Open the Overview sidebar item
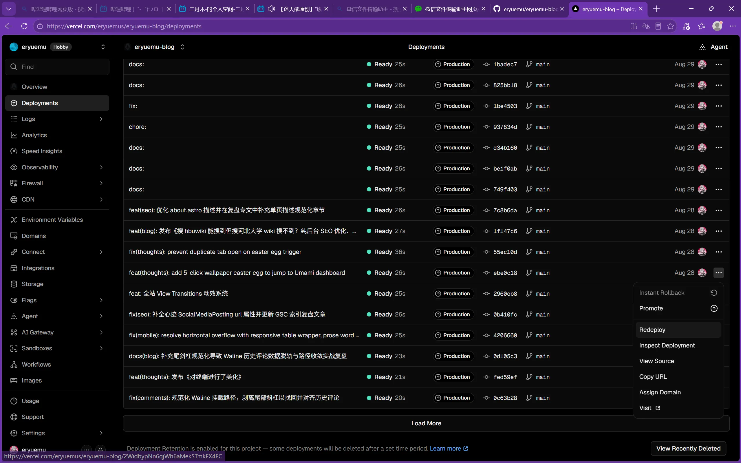741x463 pixels. 57,87
